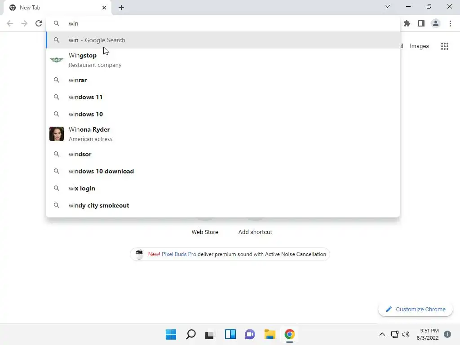Viewport: 460px width, 345px height.
Task: Open the network tray icon
Action: pos(394,334)
